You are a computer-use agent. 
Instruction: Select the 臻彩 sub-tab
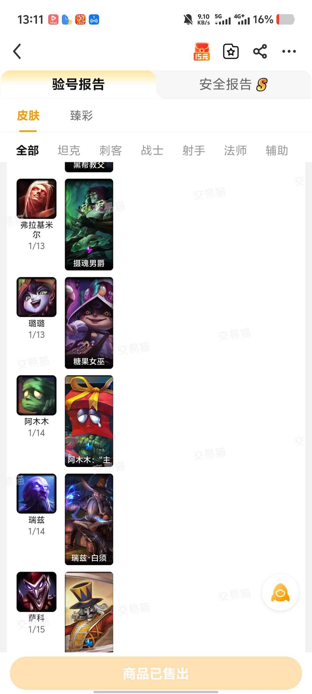point(81,116)
